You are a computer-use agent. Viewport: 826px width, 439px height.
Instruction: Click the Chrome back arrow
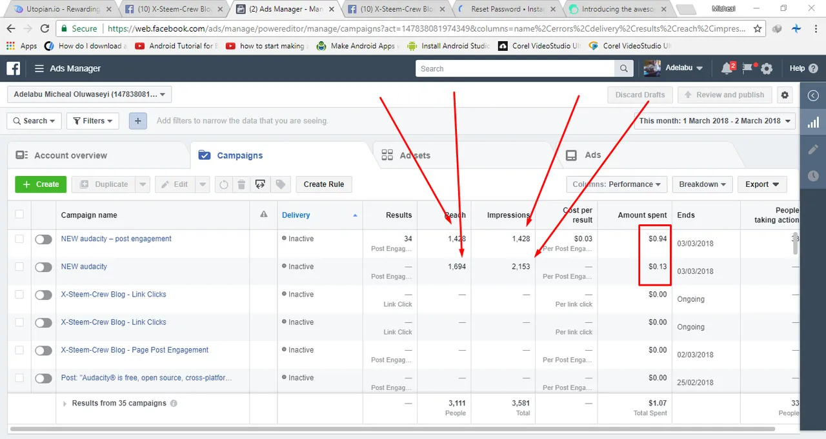[12, 28]
